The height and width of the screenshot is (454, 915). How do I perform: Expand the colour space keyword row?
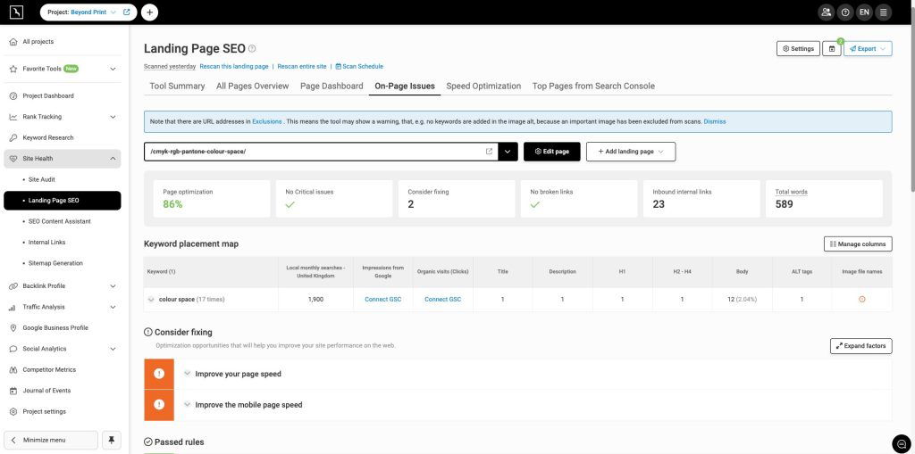152,300
